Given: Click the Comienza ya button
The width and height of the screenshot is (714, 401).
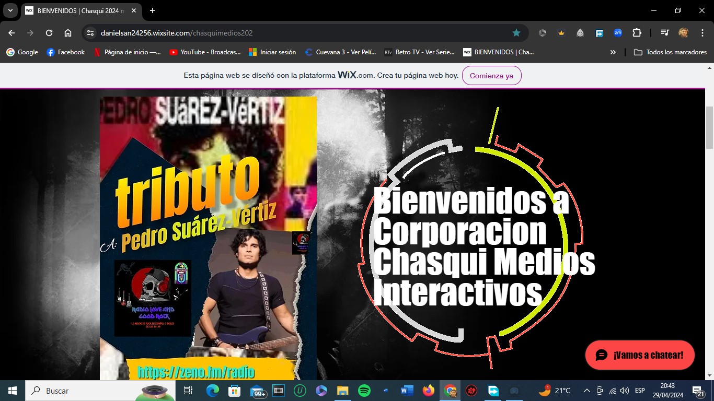Looking at the screenshot, I should pos(491,76).
